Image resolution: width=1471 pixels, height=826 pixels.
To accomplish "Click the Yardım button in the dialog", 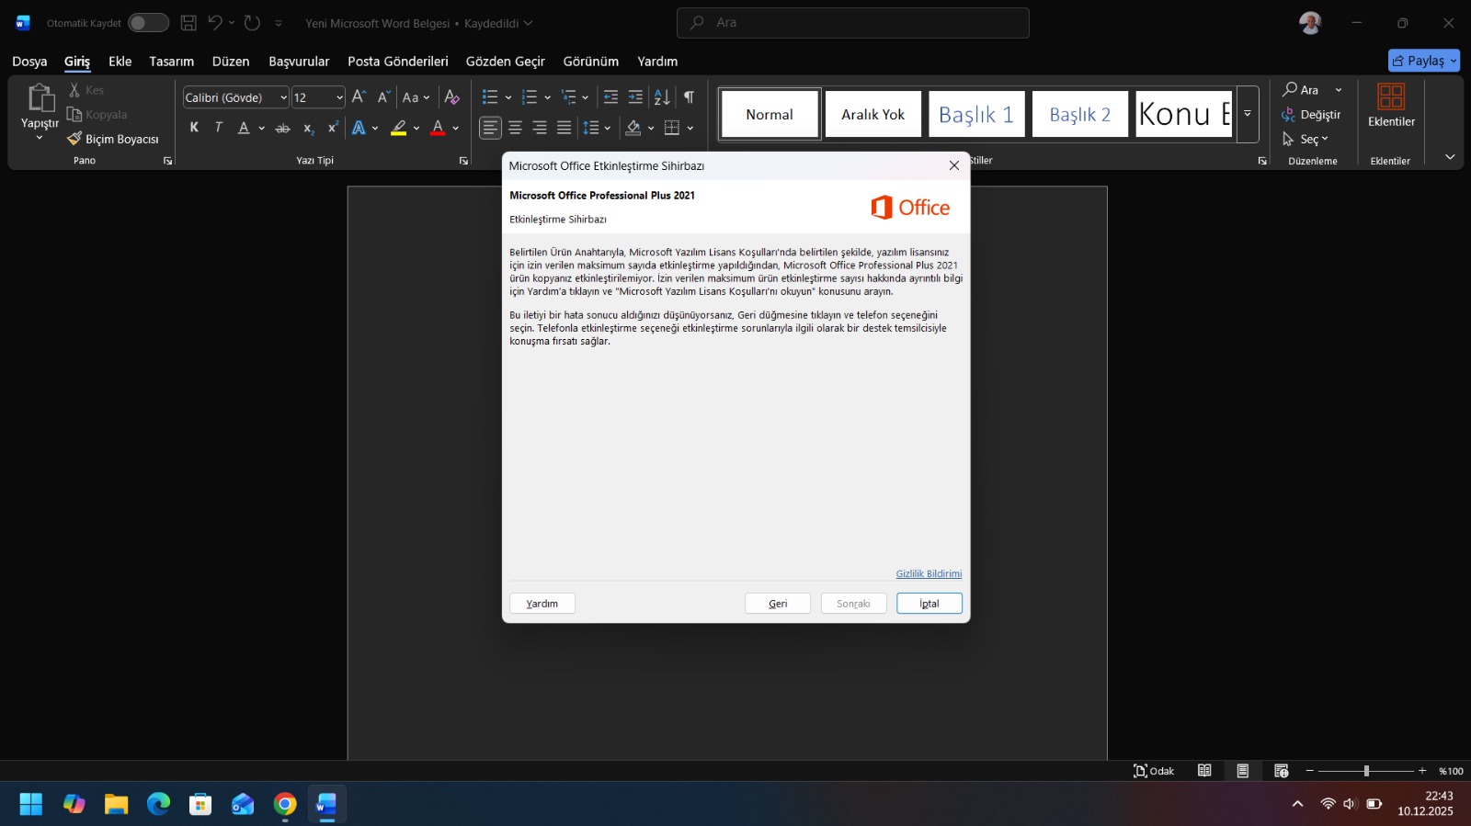I will (542, 604).
